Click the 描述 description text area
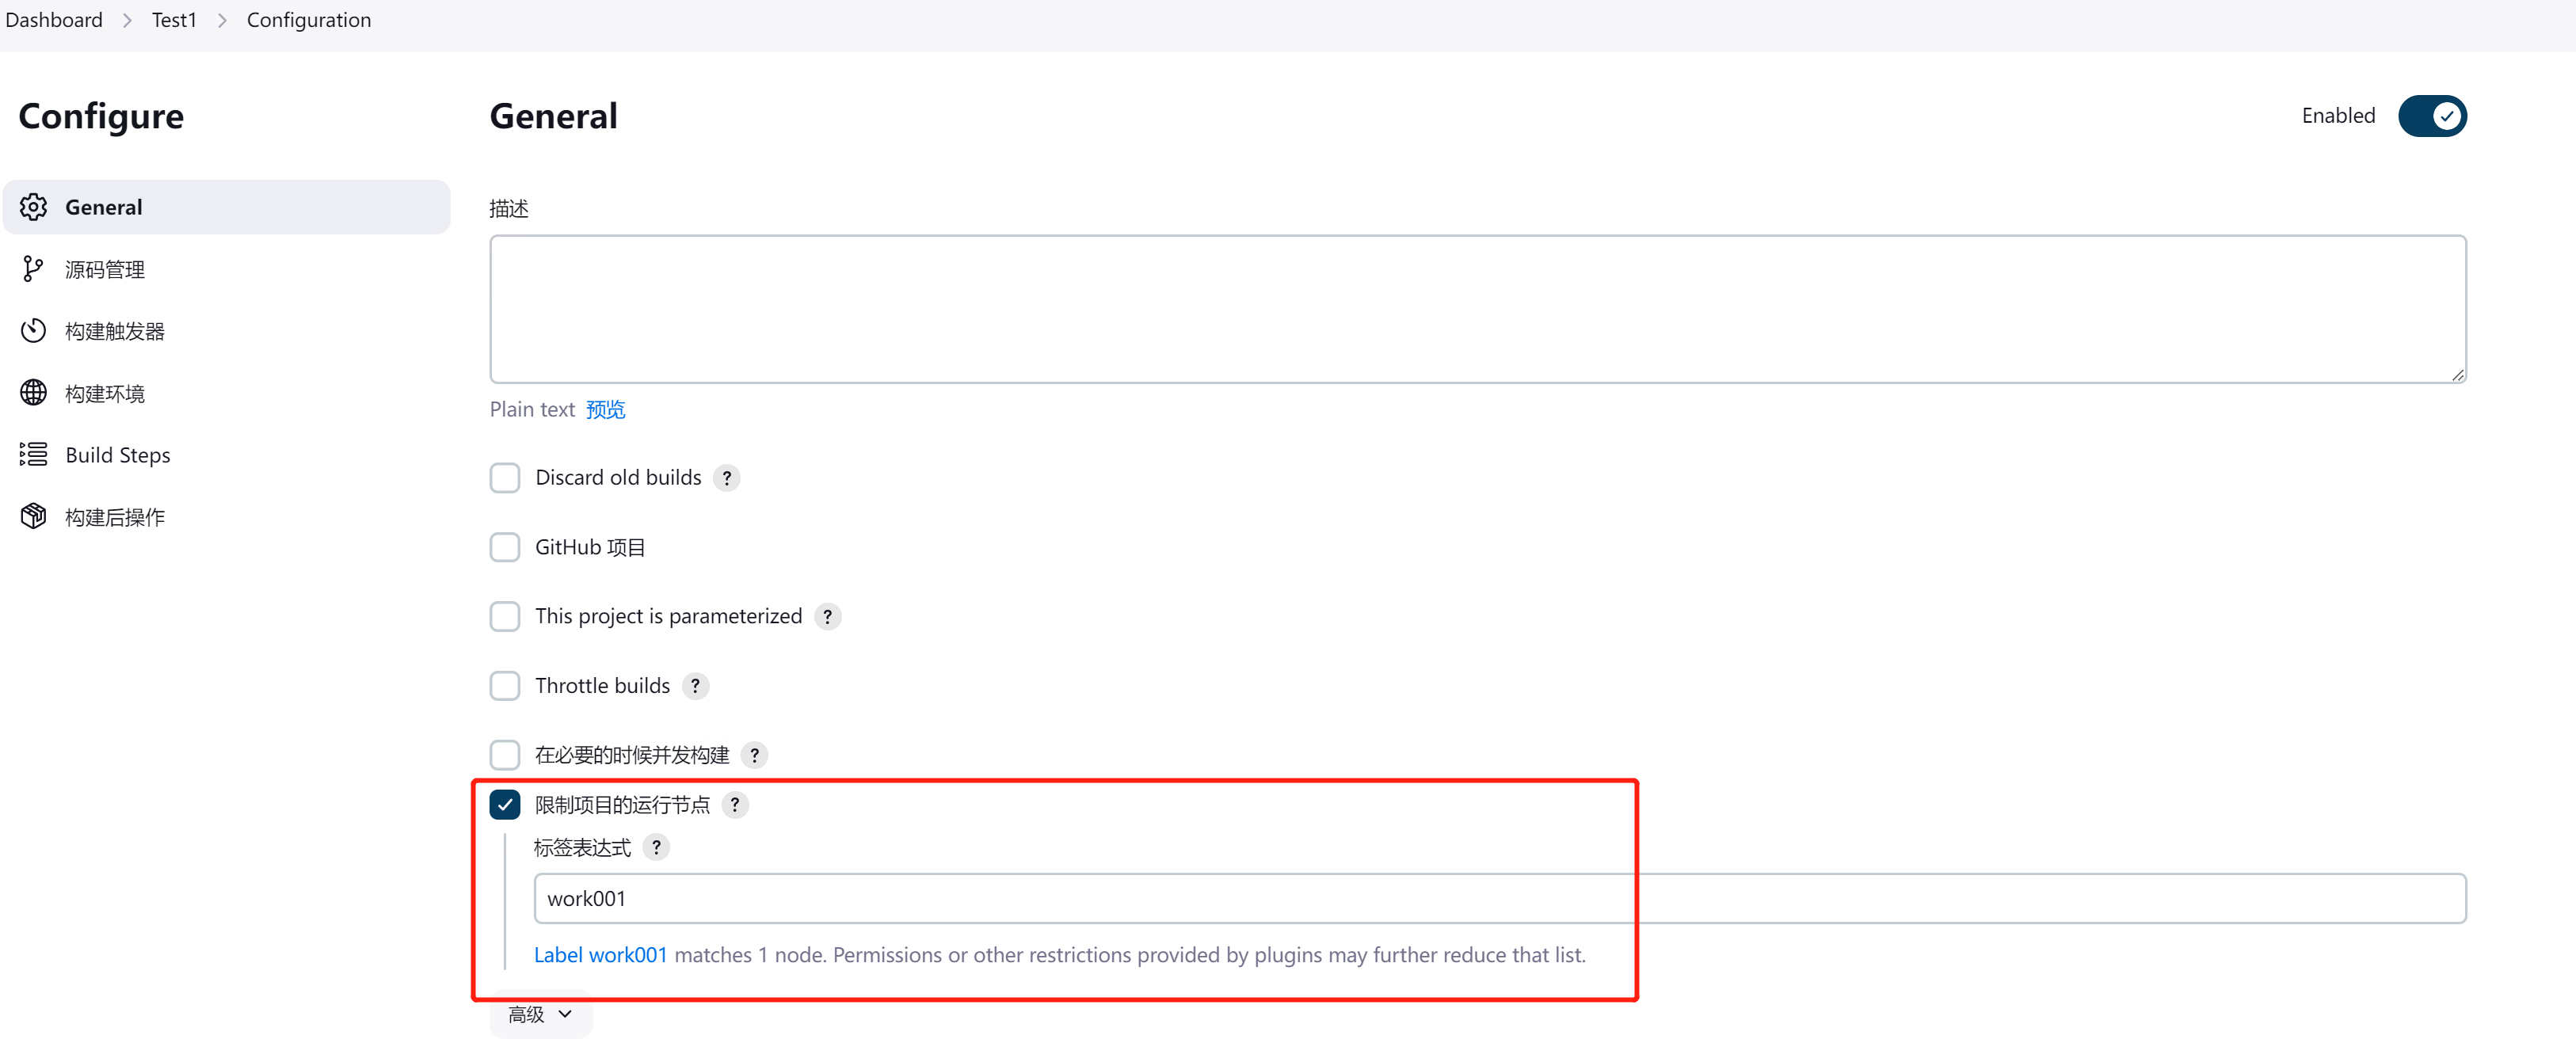The height and width of the screenshot is (1062, 2576). coord(1477,309)
